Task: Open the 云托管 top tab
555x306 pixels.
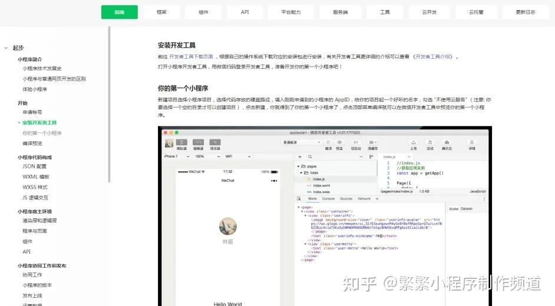Action: [476, 12]
